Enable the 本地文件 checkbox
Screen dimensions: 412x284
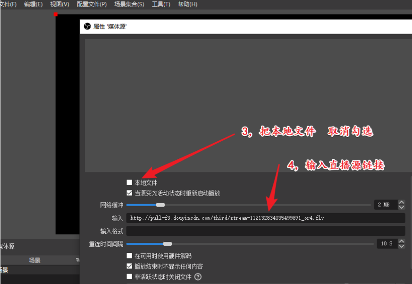129,182
